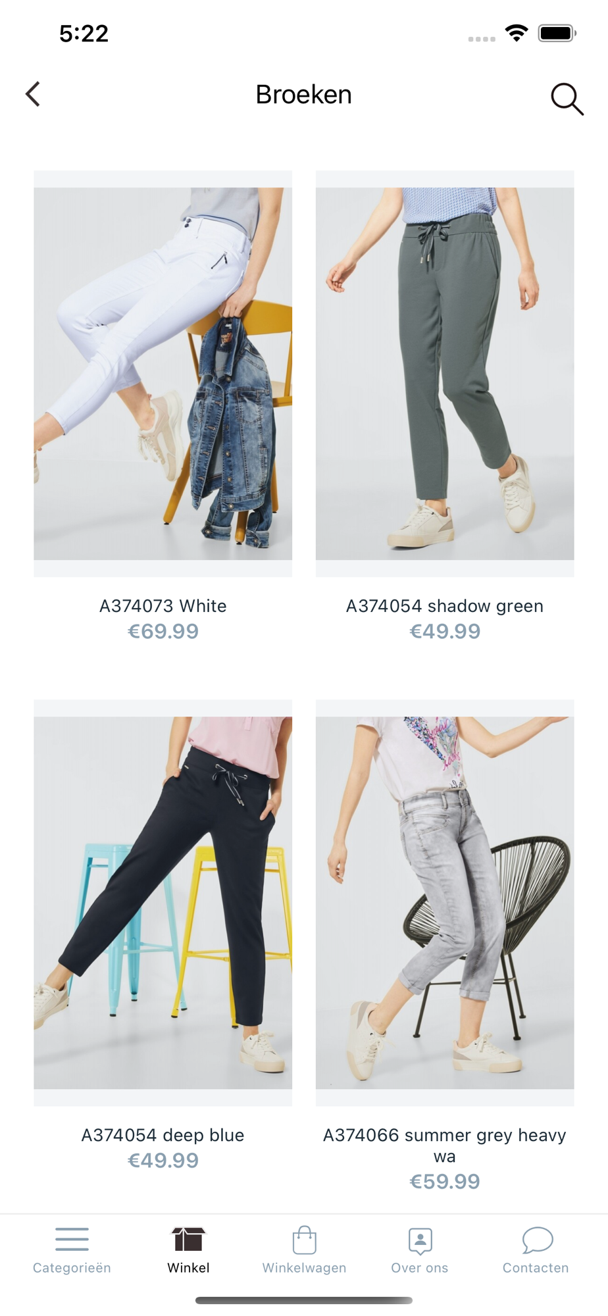
Task: View the summer grey jeans image
Action: pos(445,903)
